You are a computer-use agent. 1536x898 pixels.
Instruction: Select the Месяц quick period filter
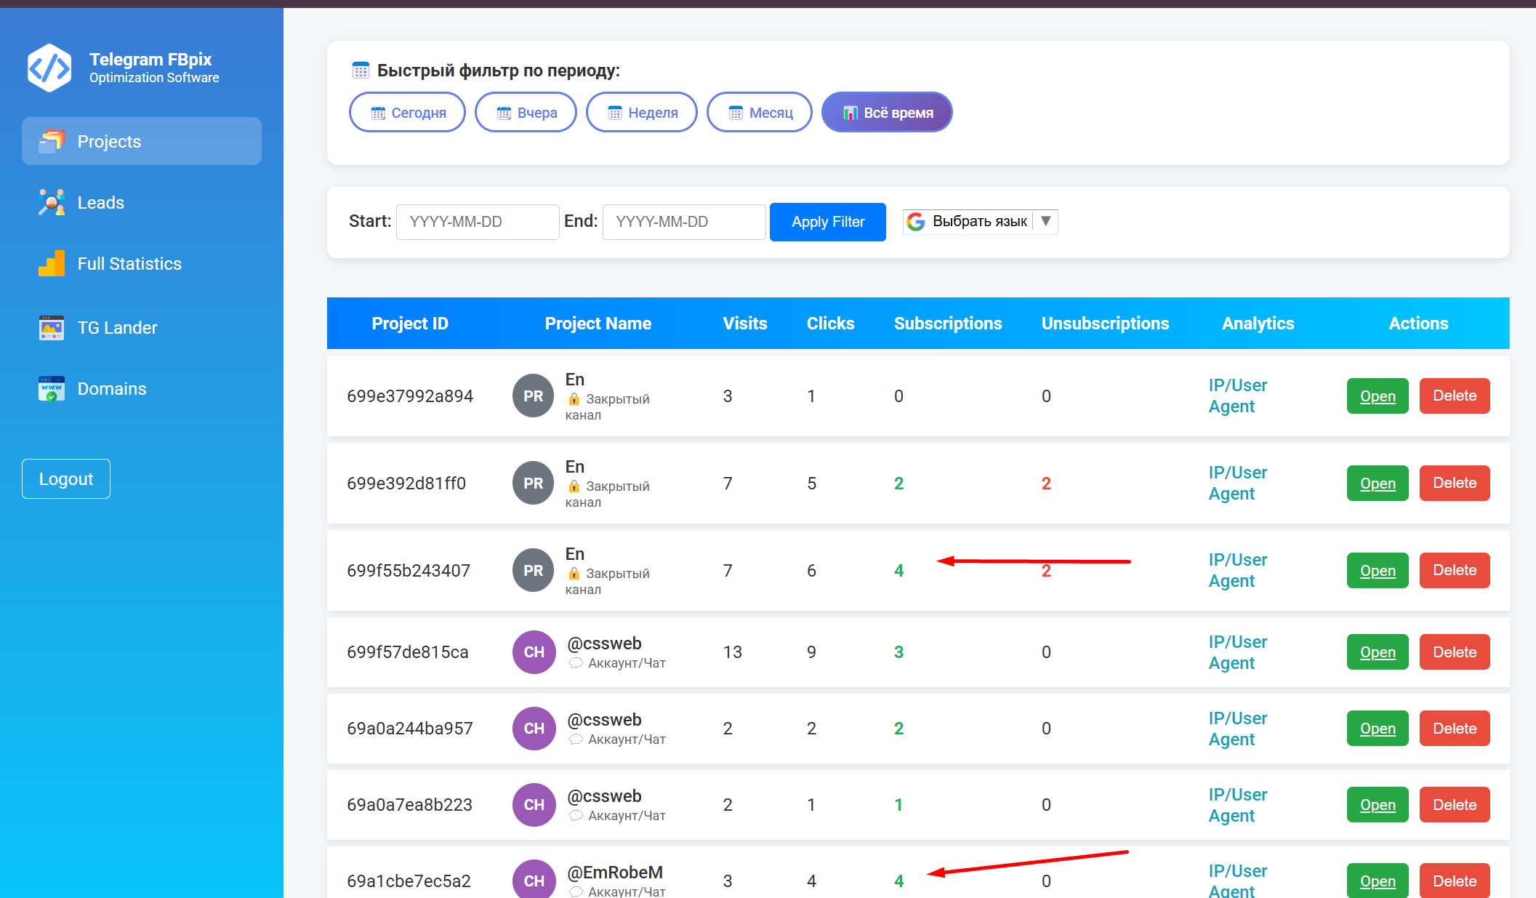click(760, 113)
